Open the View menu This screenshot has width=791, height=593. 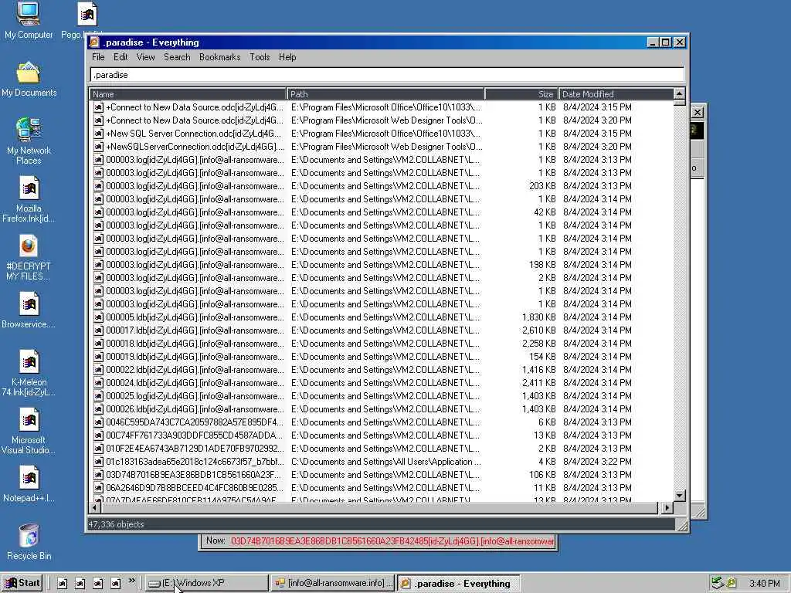[x=146, y=57]
